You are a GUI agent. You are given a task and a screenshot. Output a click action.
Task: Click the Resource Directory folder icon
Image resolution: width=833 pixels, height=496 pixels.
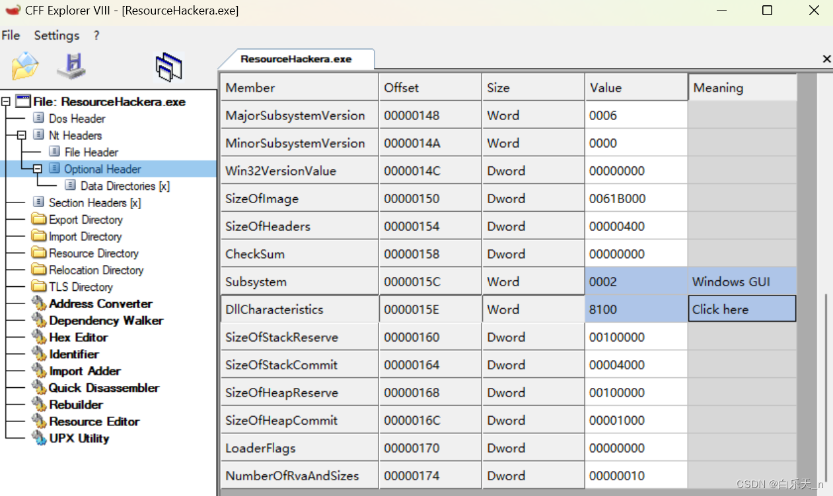[x=39, y=253]
